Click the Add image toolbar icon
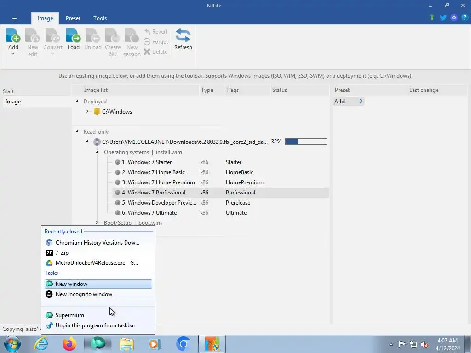The image size is (471, 353). click(x=13, y=35)
